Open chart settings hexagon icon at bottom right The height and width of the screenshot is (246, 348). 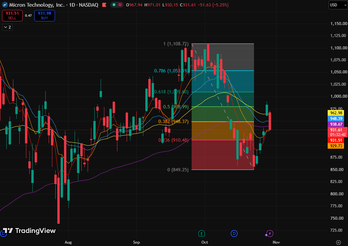pos(338,242)
